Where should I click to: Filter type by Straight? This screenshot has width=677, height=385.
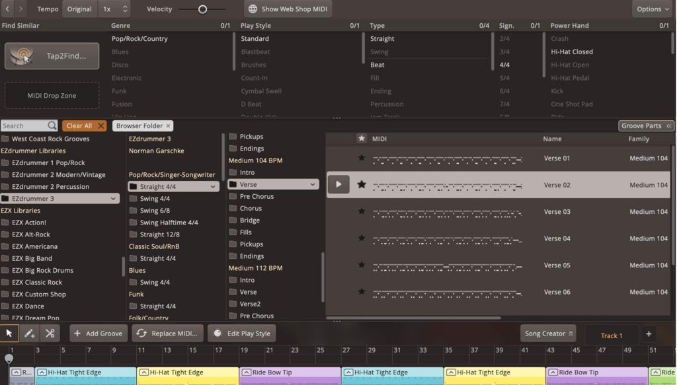tap(382, 38)
